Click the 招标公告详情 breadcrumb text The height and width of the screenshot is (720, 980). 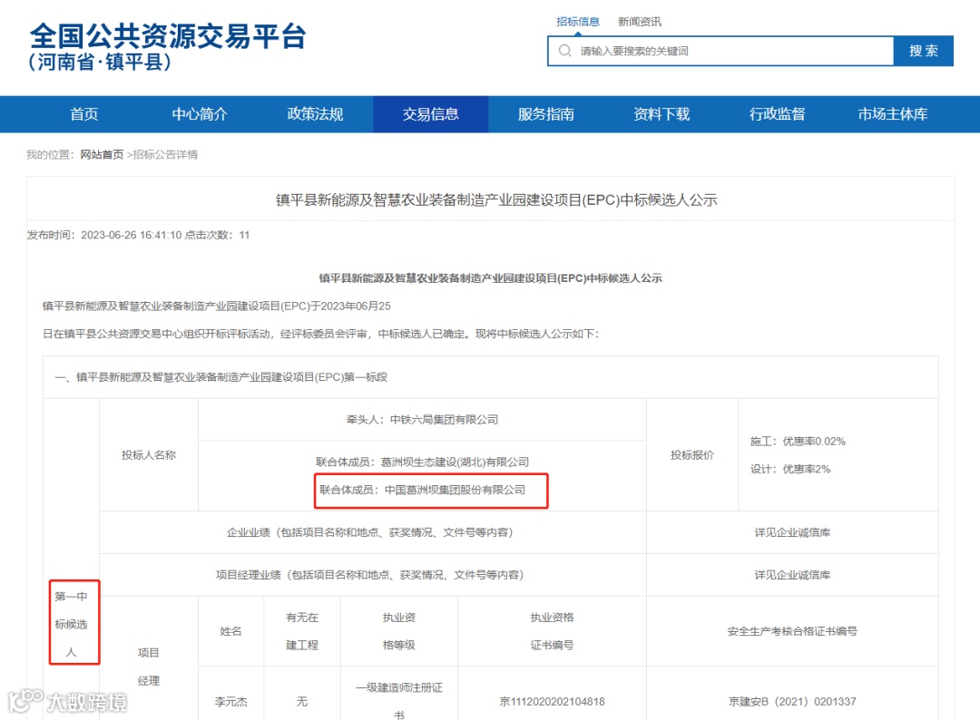[x=166, y=154]
